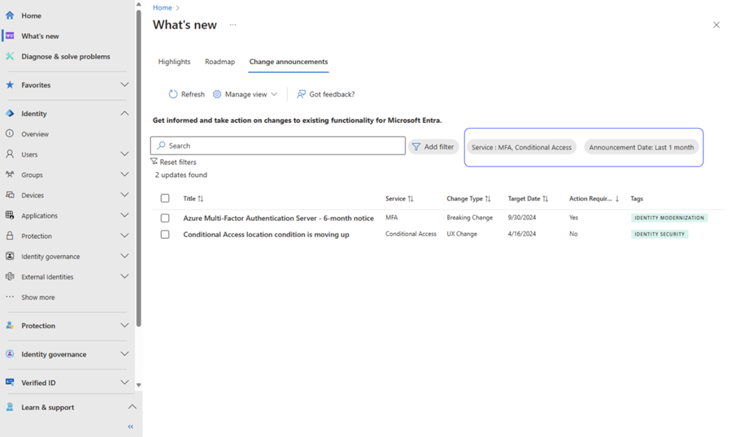Click the Home breadcrumb link
The image size is (735, 437).
[x=162, y=8]
